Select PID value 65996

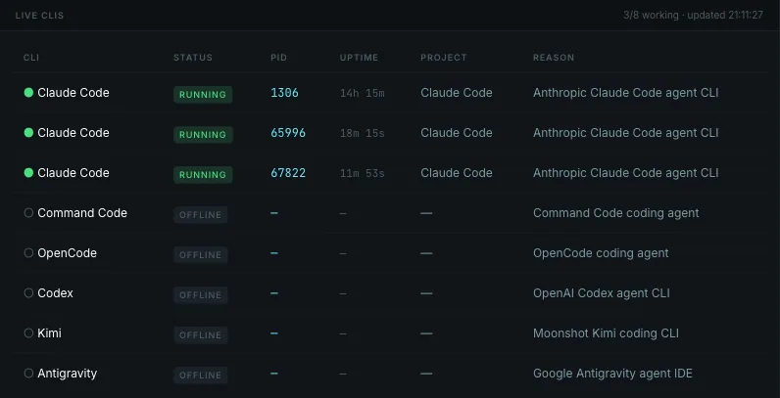coord(288,133)
